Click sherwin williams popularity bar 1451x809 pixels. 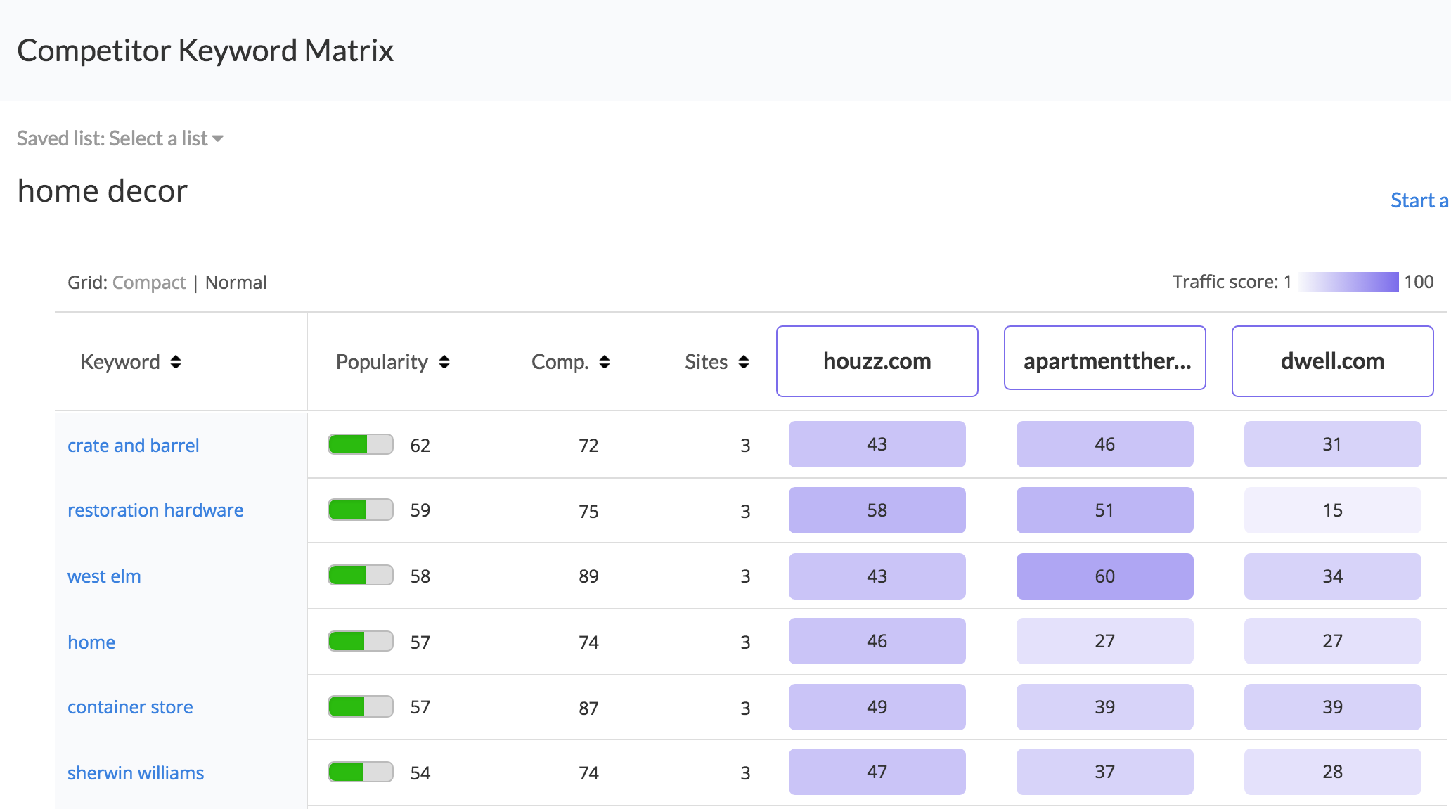(x=361, y=772)
